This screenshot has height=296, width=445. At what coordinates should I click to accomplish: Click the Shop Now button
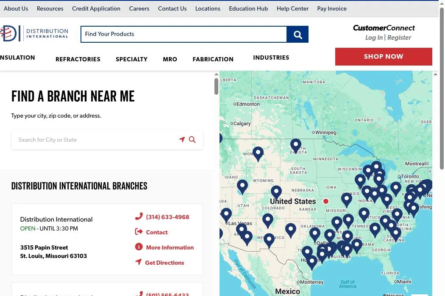click(x=384, y=57)
